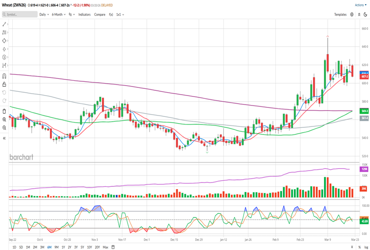Toggle the lock drawings icon

[4, 84]
